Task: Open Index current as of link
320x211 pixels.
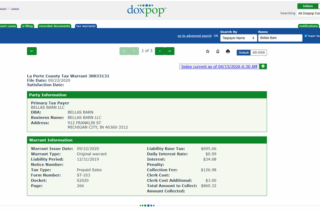Action: tap(219, 66)
